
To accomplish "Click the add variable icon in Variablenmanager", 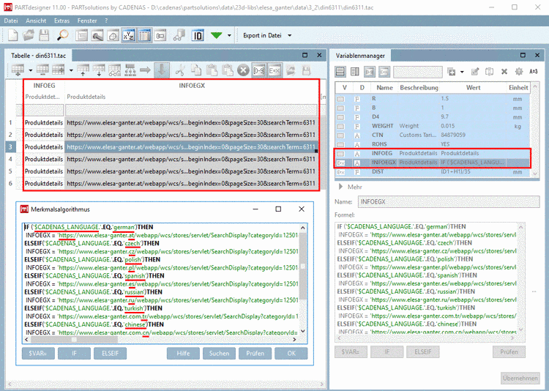I will pos(452,72).
